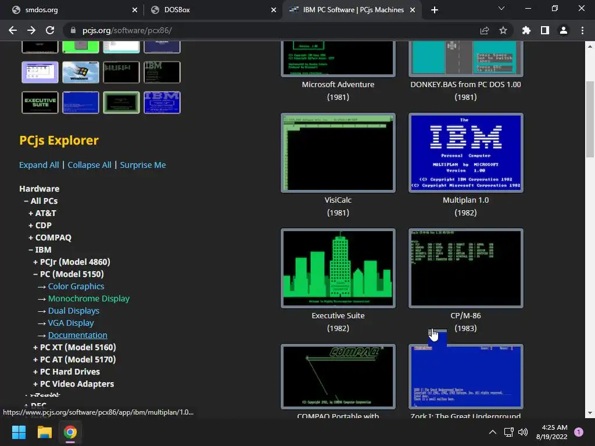Expand the PC Video Adapters node
This screenshot has height=446, width=595.
click(x=73, y=384)
